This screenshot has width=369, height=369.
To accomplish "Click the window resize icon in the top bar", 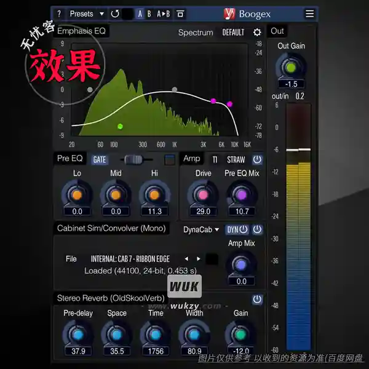I will point(180,14).
